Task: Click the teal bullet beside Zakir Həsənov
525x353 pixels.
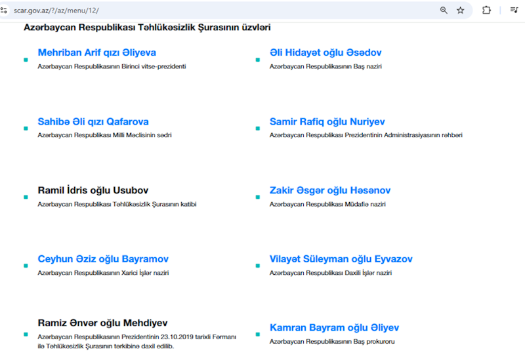Action: coord(257,197)
